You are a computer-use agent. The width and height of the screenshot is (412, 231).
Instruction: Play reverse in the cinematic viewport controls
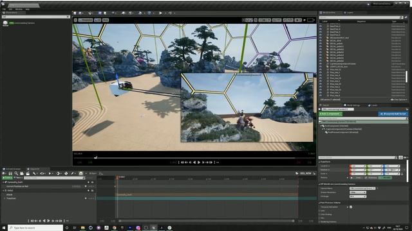pos(194,162)
